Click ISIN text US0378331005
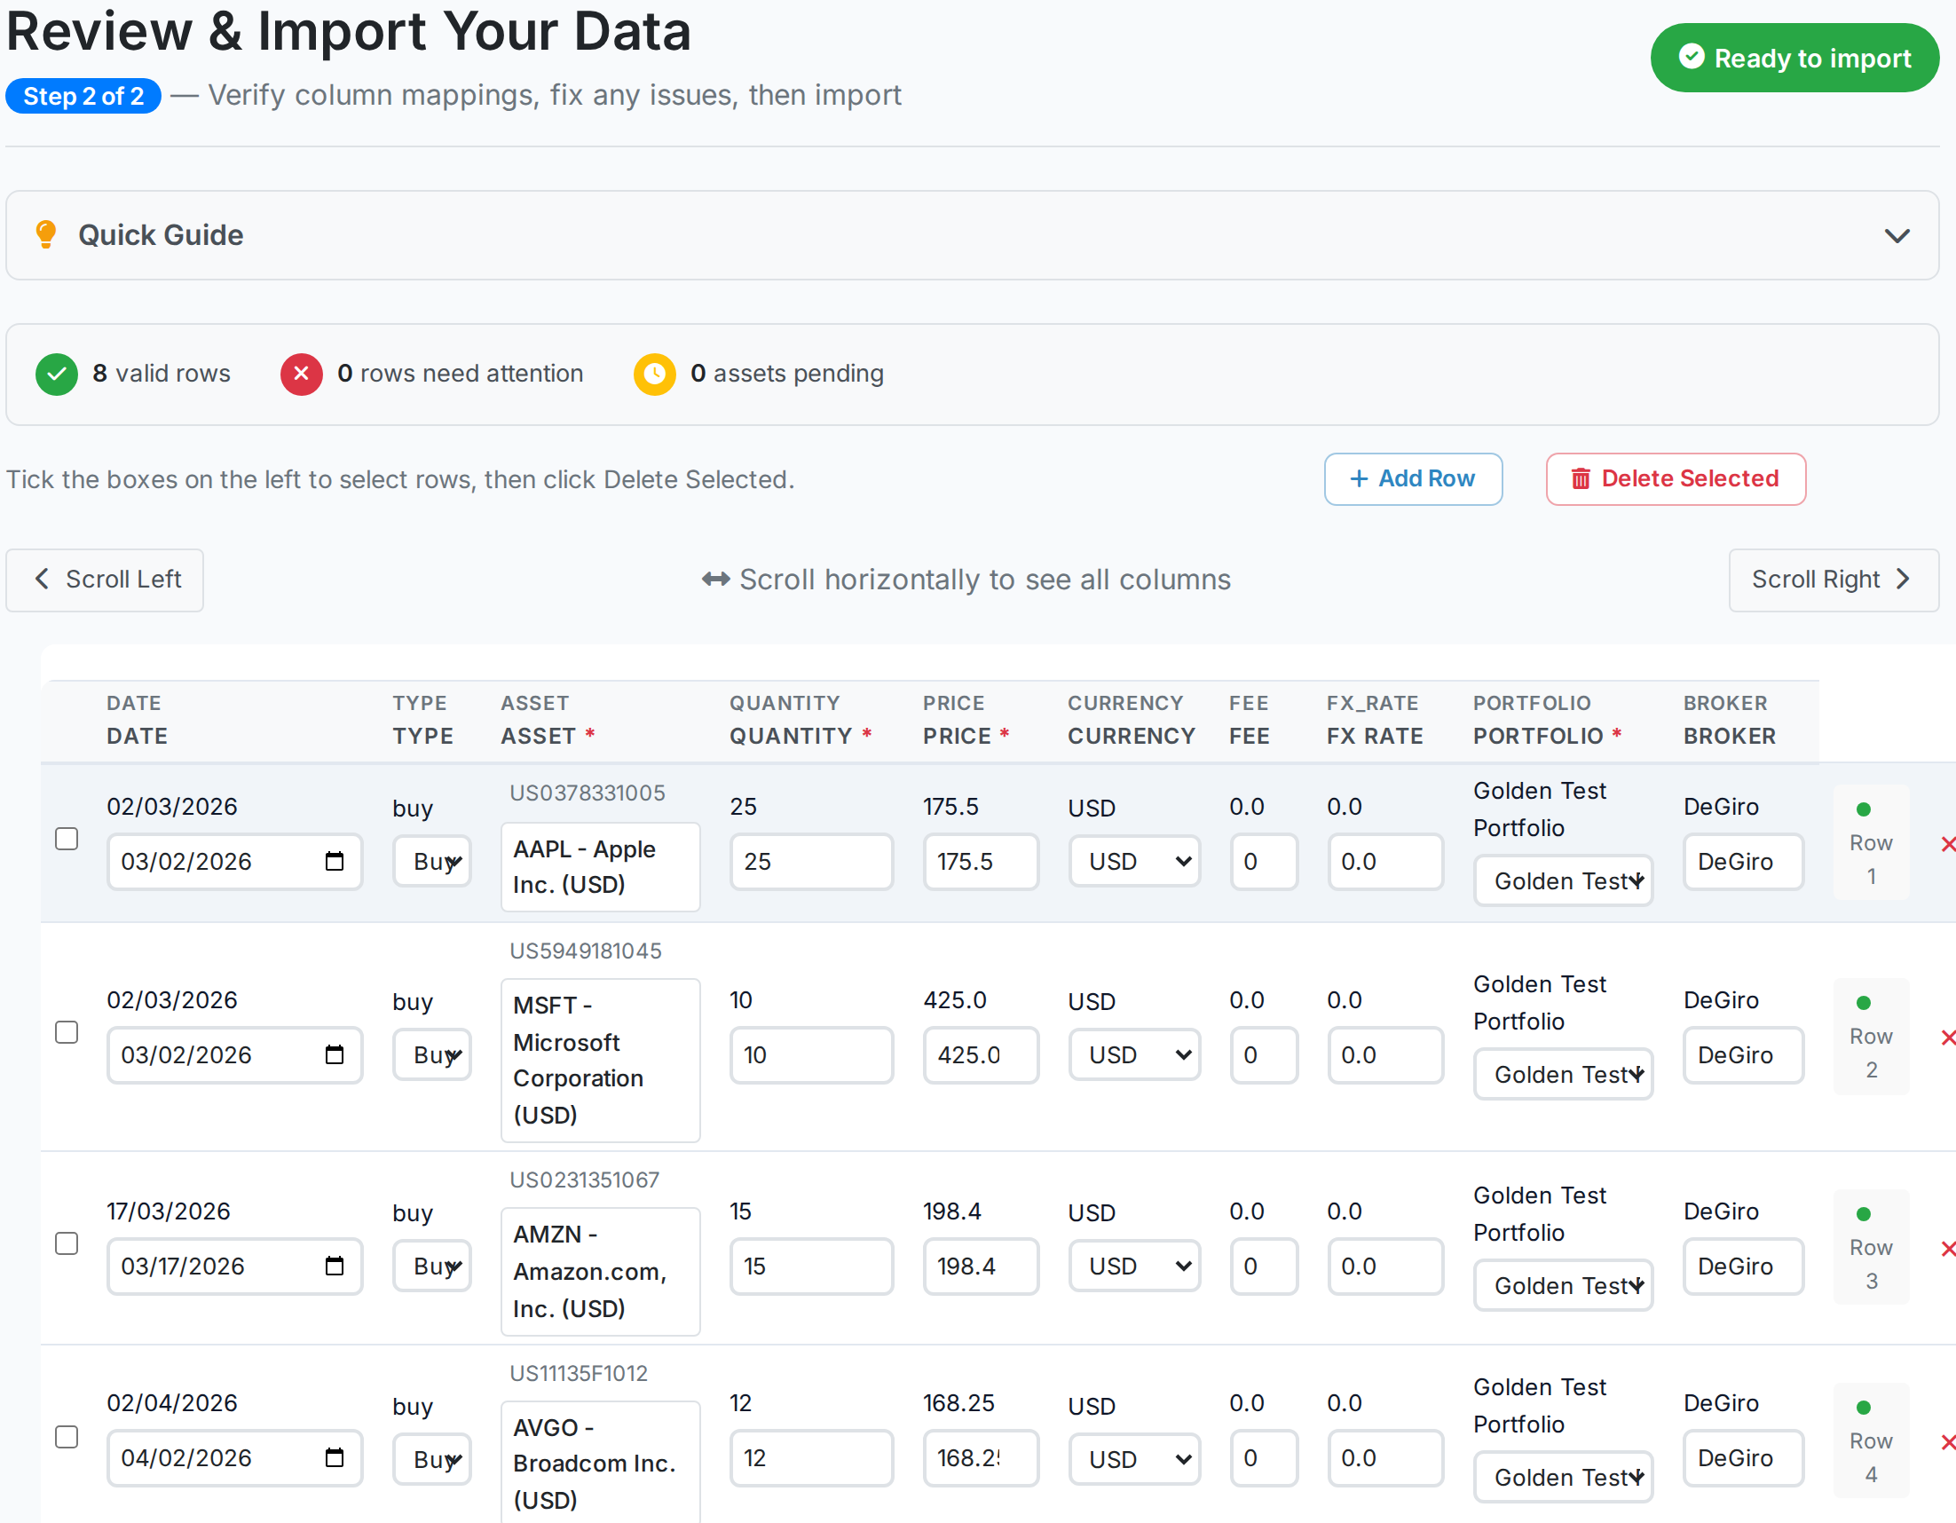Viewport: 1956px width, 1523px height. 588,793
